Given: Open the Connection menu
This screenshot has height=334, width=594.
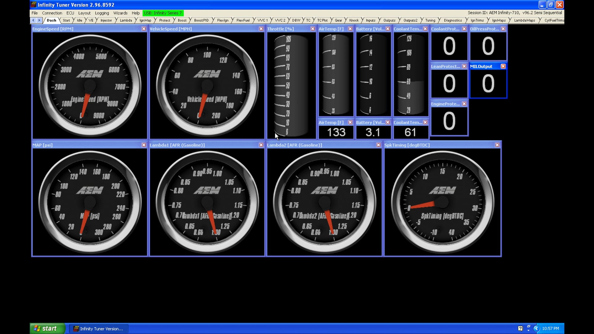Looking at the screenshot, I should [52, 13].
